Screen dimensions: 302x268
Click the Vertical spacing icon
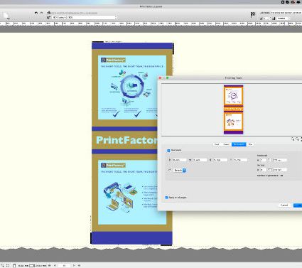pos(270,170)
